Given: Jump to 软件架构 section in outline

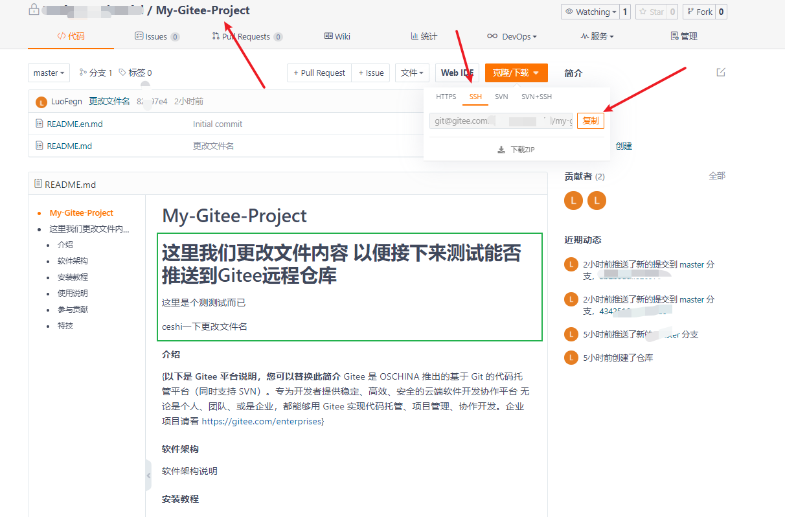Looking at the screenshot, I should (x=73, y=261).
